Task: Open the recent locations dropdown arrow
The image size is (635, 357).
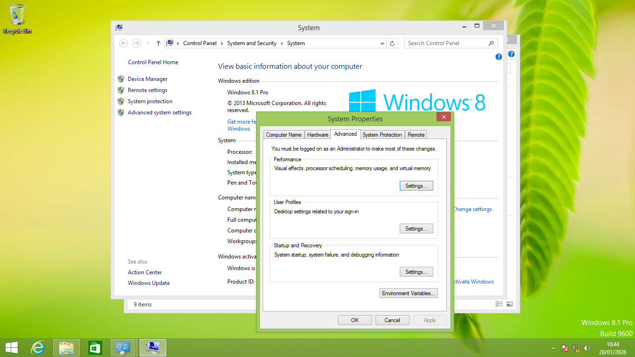Action: click(148, 43)
